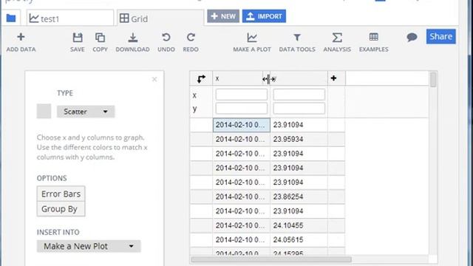The height and width of the screenshot is (266, 473).
Task: Click x-axis selector box in first column
Action: [x=242, y=95]
